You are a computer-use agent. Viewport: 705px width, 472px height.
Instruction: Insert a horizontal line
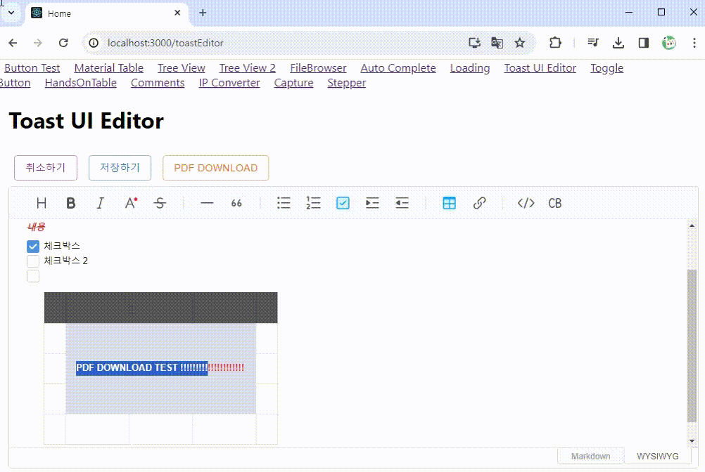coord(207,203)
